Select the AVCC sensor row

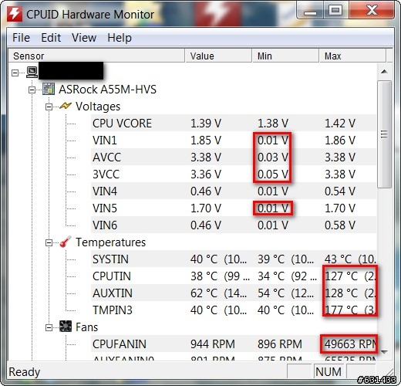pos(234,157)
